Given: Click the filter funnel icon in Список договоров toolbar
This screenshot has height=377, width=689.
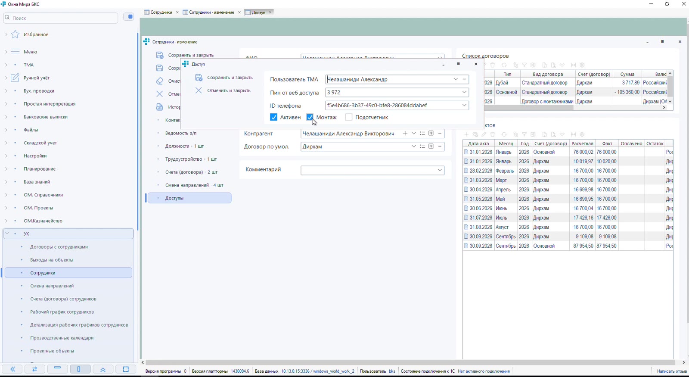Looking at the screenshot, I should coord(524,65).
